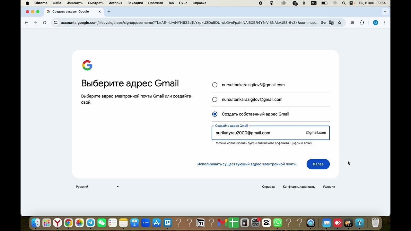Open Yandex Browser from the dock
Screen dimensions: 411x231
pos(57,222)
